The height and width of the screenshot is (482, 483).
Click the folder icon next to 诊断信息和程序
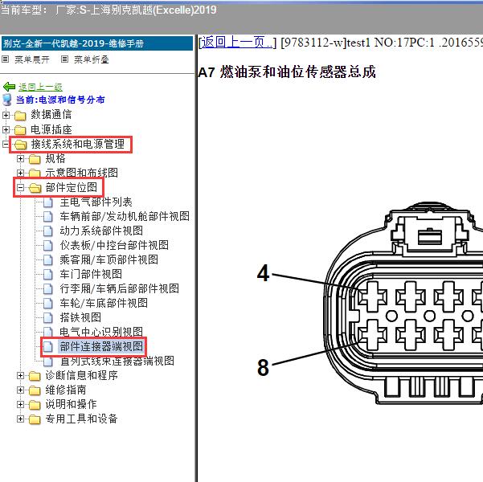35,376
